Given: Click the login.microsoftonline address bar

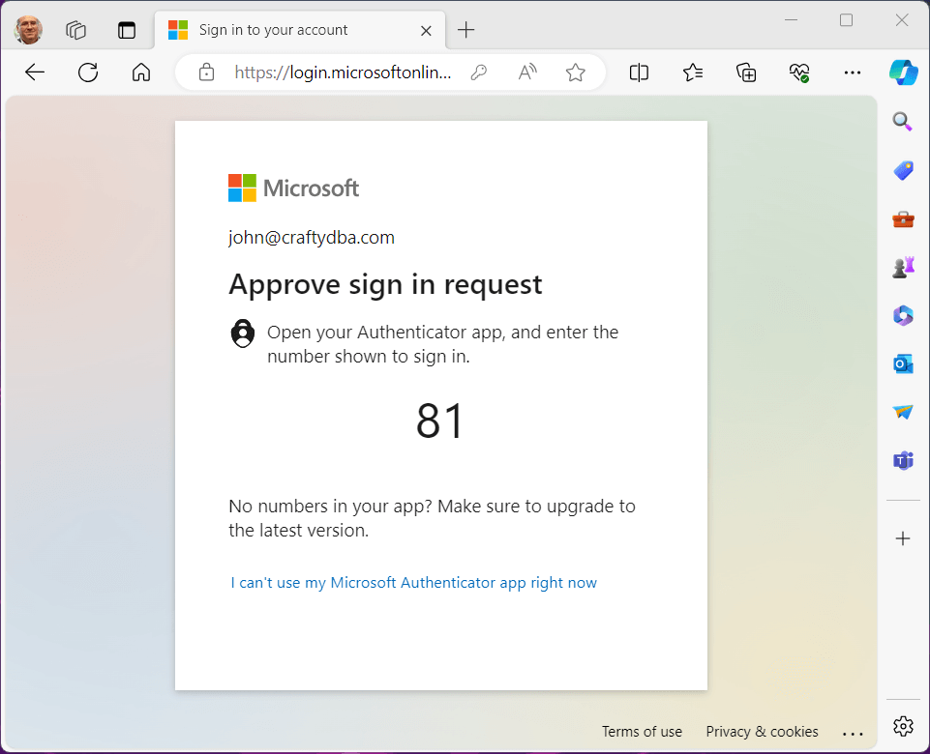Looking at the screenshot, I should (x=343, y=72).
